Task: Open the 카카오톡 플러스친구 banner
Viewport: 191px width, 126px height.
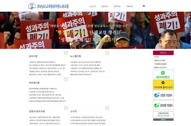Action: pyautogui.click(x=163, y=85)
